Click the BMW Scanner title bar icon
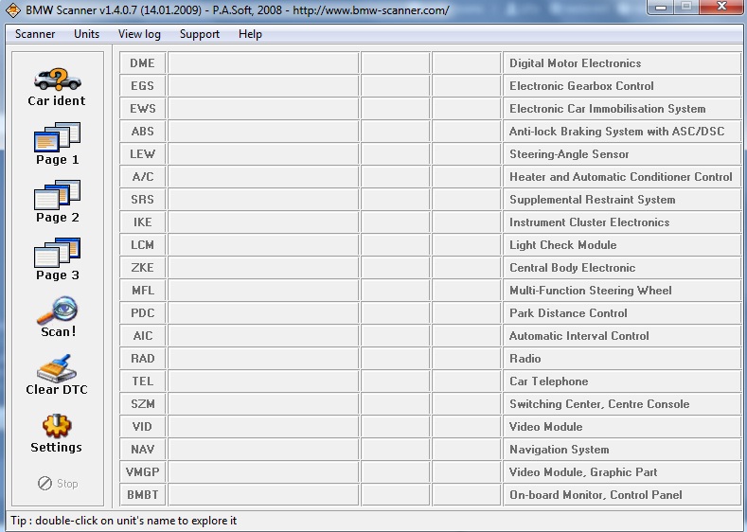This screenshot has height=532, width=747. [13, 9]
